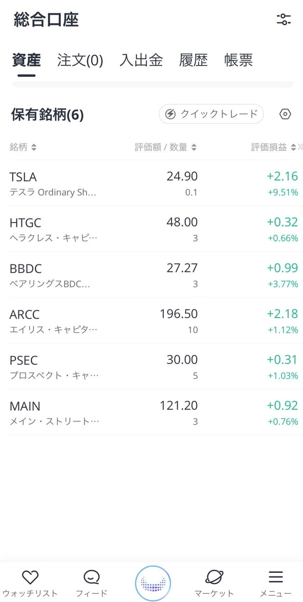303x602 pixels.
Task: Open the マーケット planet icon
Action: point(214,577)
